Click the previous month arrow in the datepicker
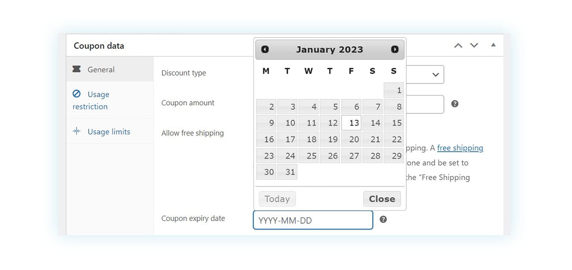 point(264,49)
